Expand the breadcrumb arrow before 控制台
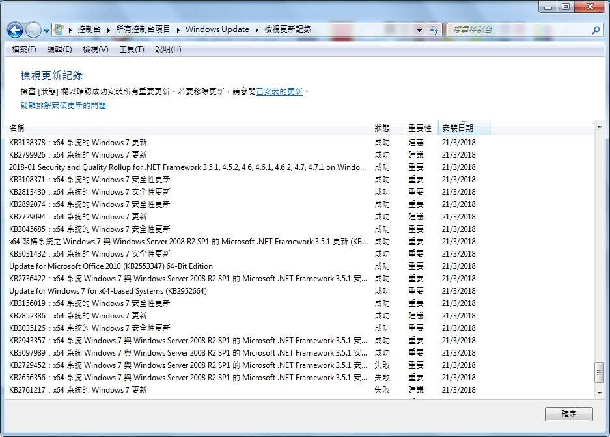The height and width of the screenshot is (437, 610). (70, 29)
